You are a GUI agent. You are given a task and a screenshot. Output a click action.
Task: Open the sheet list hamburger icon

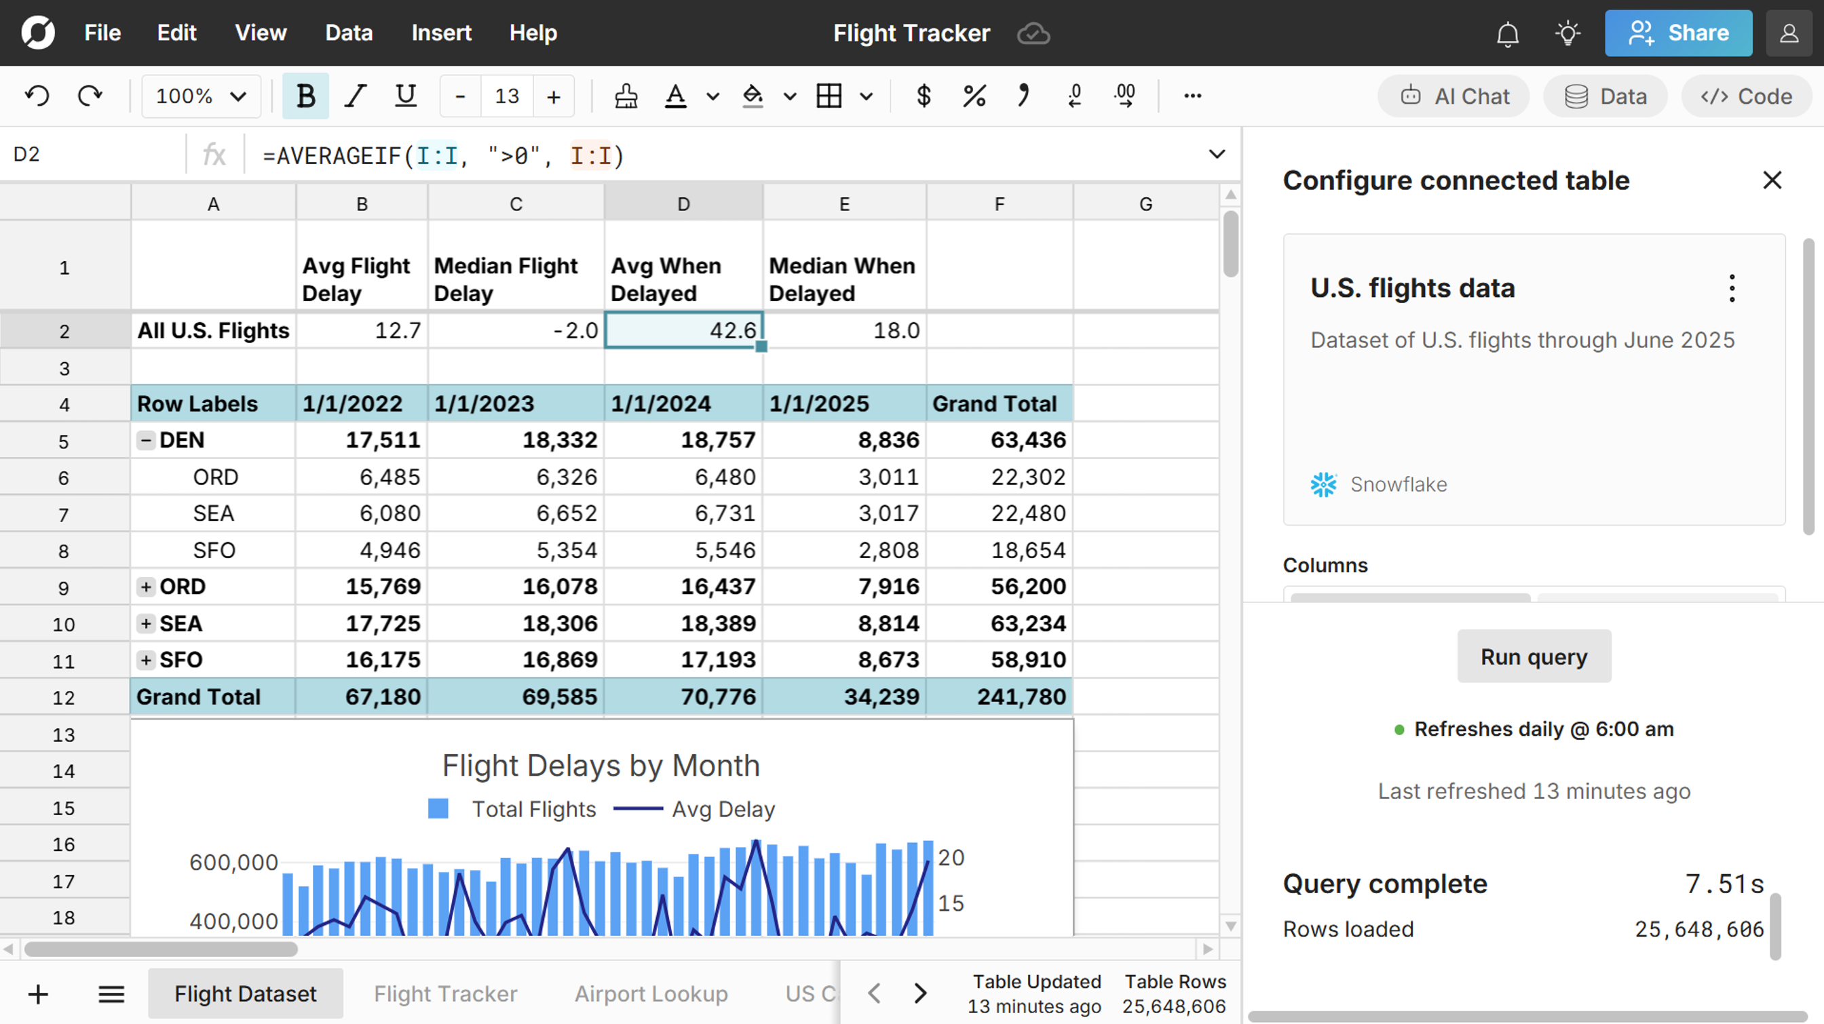pos(111,994)
